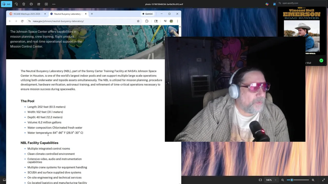Click "Multiple integrated control rooms"
The width and height of the screenshot is (328, 184).
click(x=49, y=149)
